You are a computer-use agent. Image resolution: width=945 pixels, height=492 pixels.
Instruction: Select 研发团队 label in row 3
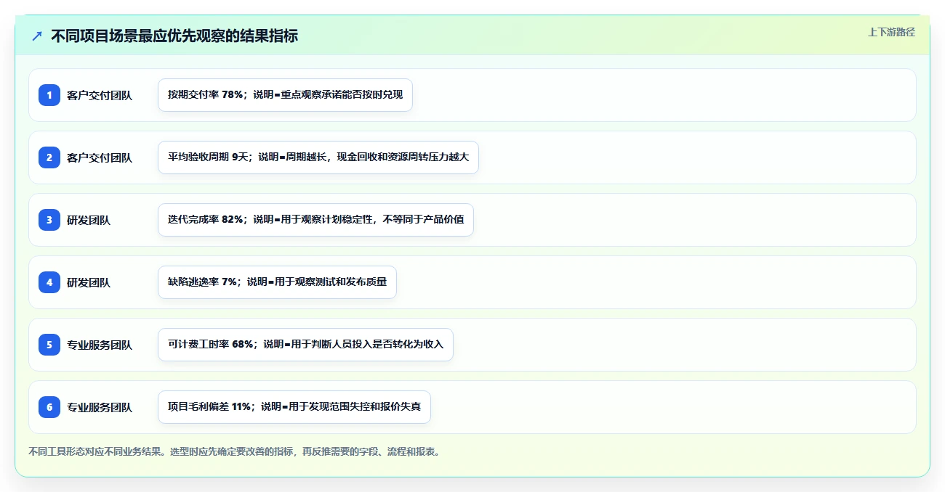tap(89, 220)
